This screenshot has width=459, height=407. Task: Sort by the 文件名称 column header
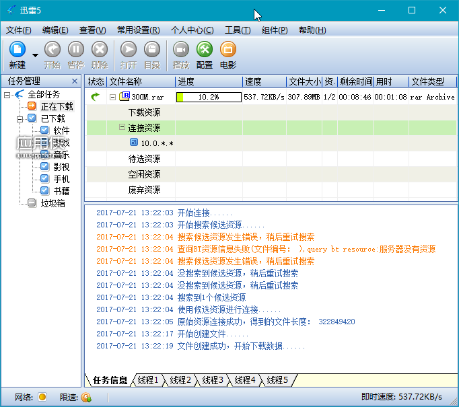(141, 81)
